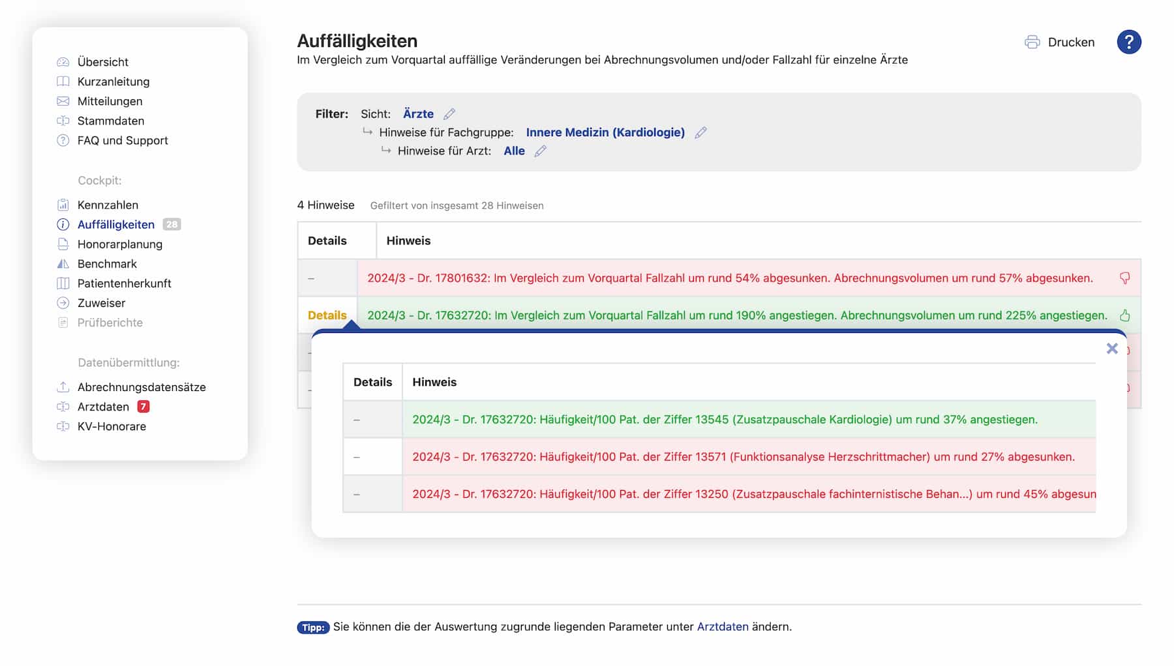Open Arztdaten with 7 notifications badge
The image size is (1174, 666).
[x=103, y=407]
